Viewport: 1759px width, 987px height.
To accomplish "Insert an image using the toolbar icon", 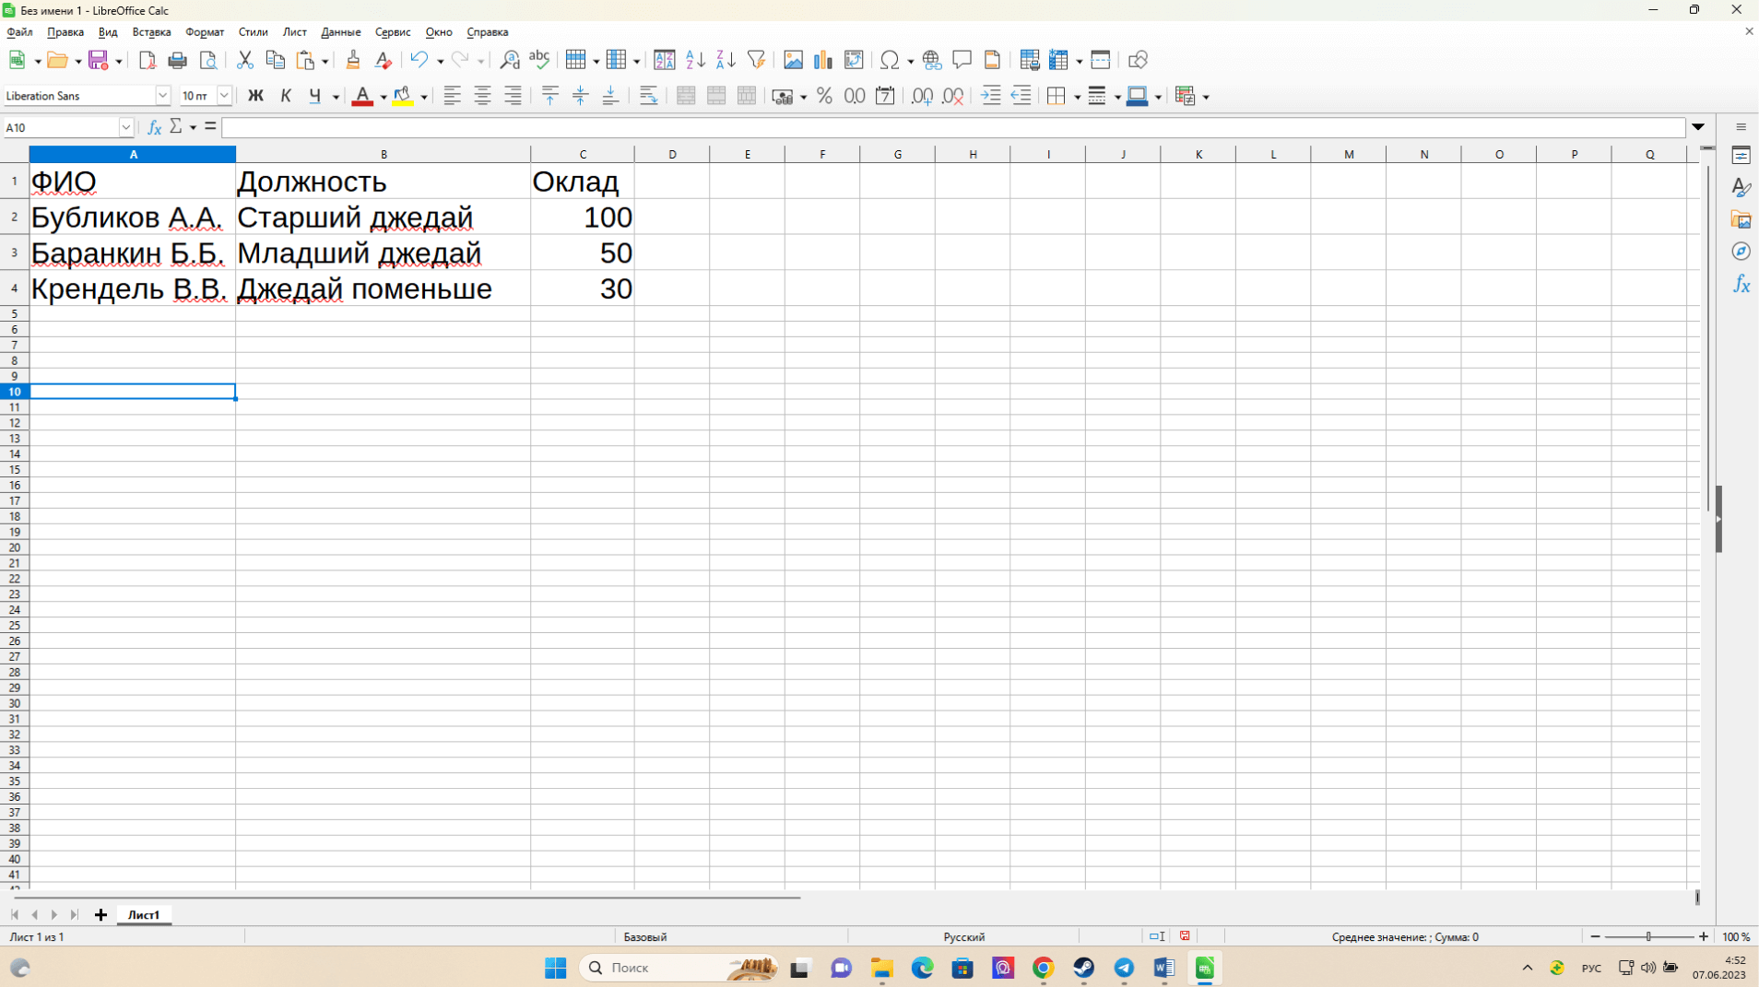I will point(793,60).
